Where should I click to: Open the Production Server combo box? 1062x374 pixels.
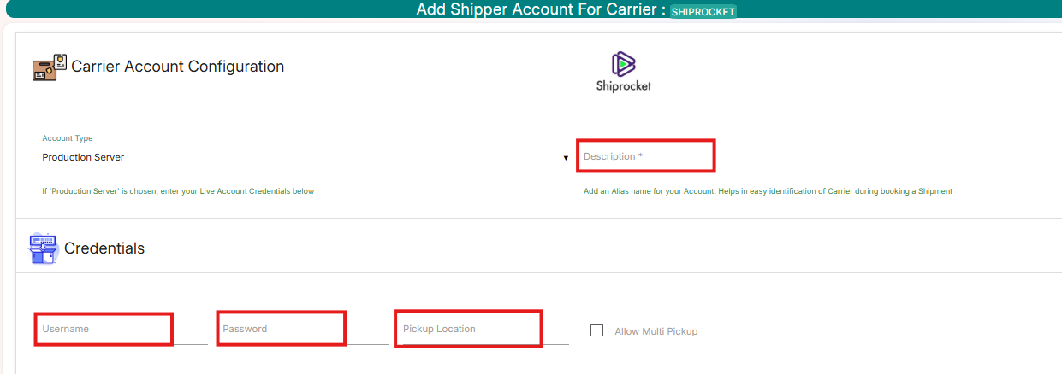pos(300,157)
